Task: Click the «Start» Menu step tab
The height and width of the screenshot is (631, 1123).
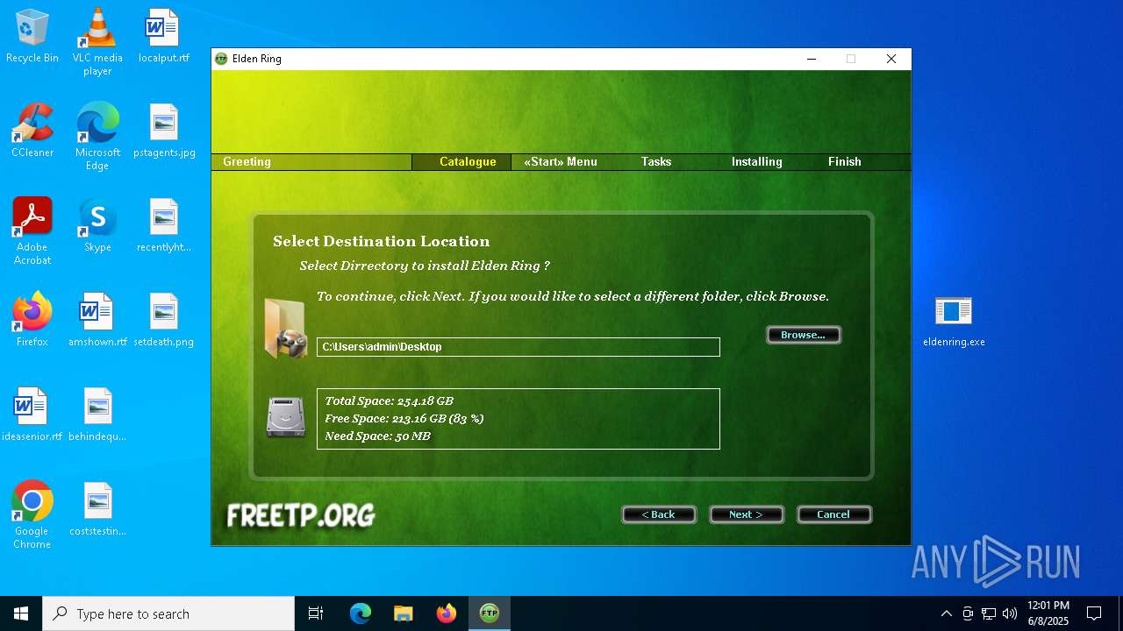Action: click(561, 162)
